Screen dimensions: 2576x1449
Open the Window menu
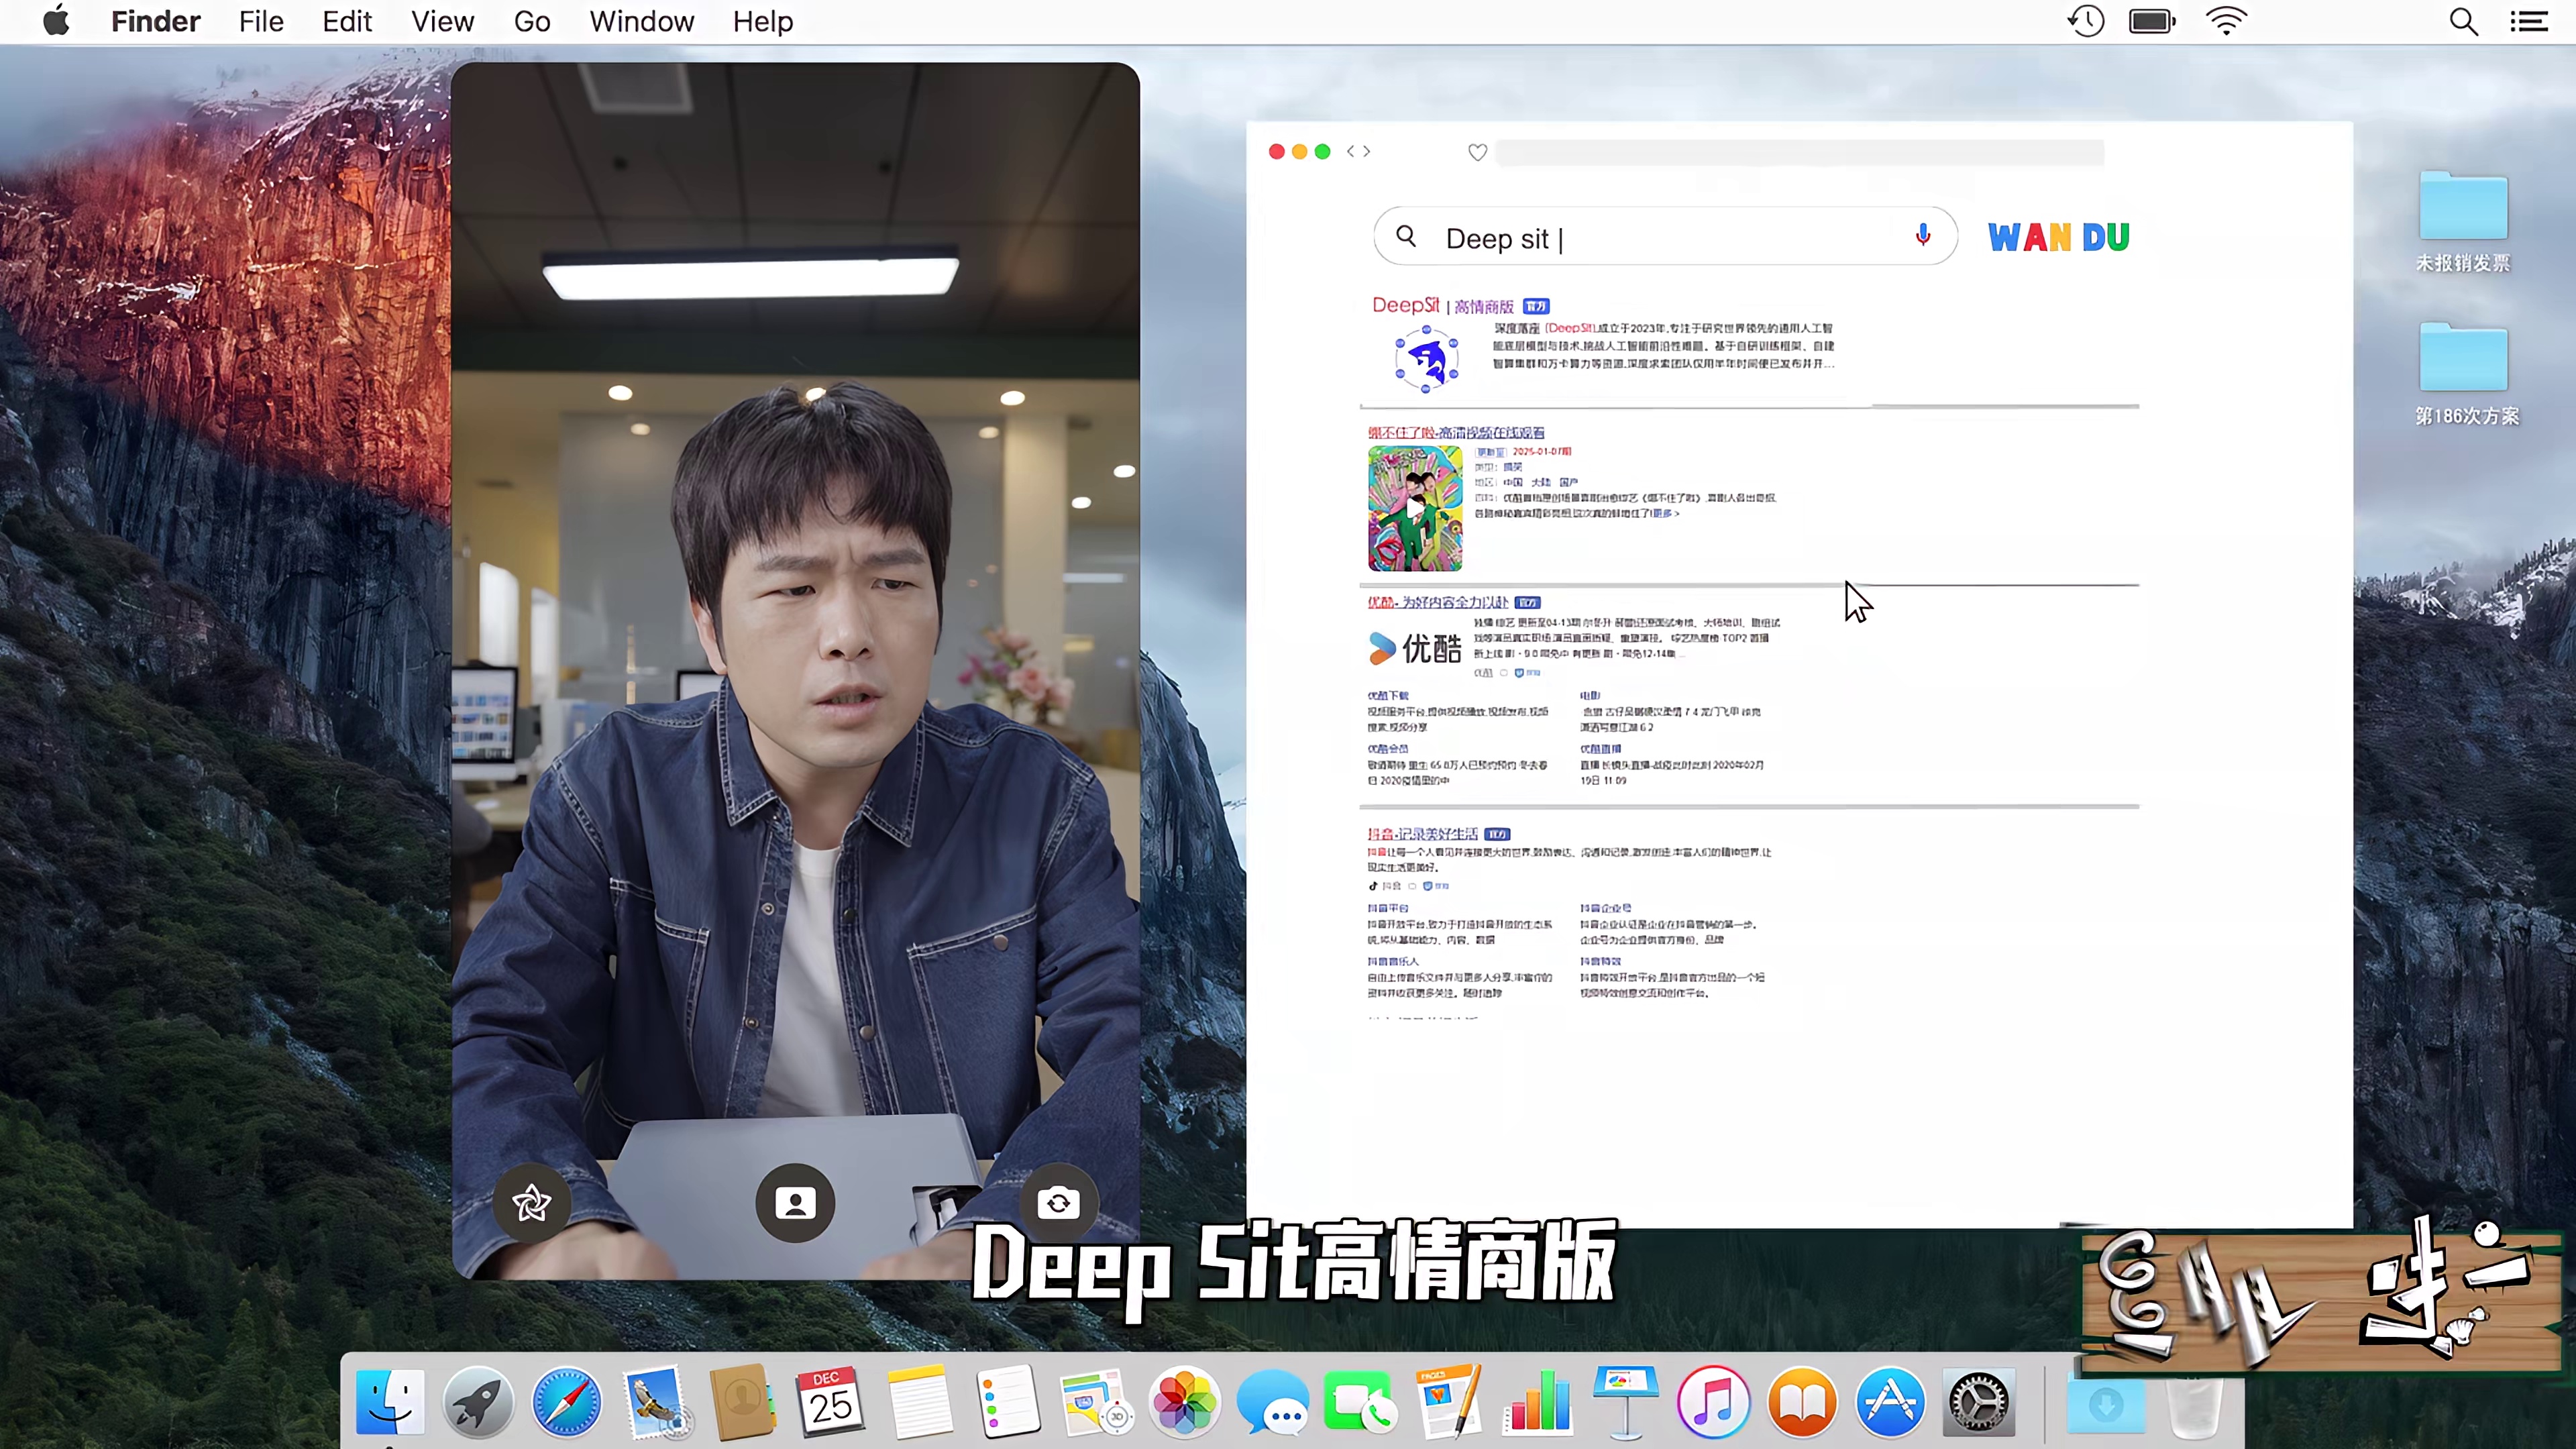click(x=641, y=22)
